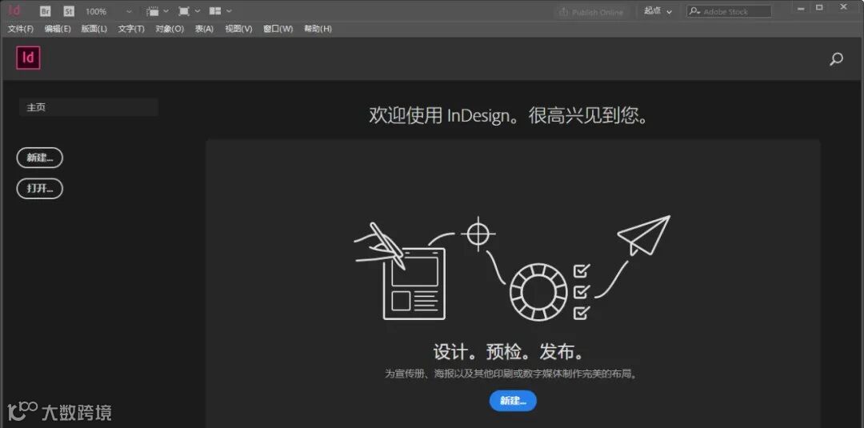Open the 编辑(E) menu

pyautogui.click(x=58, y=29)
